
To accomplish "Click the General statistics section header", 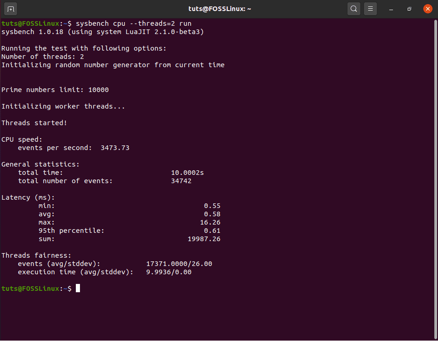I will tap(40, 164).
